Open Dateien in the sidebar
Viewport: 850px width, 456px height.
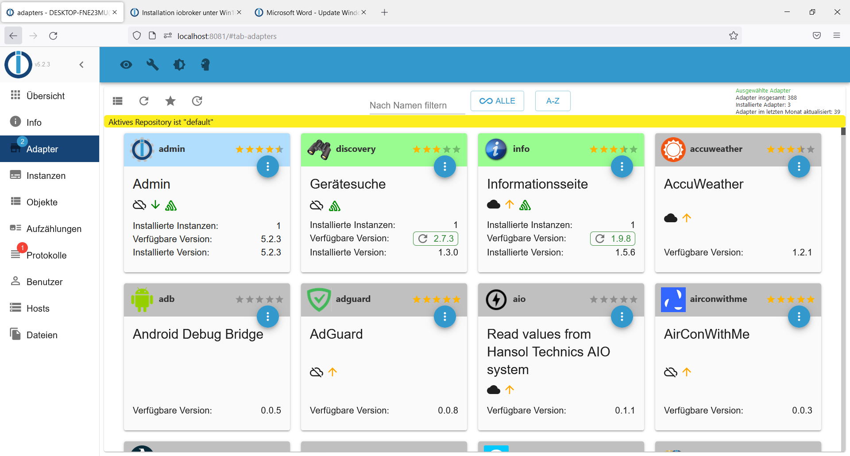[x=50, y=335]
